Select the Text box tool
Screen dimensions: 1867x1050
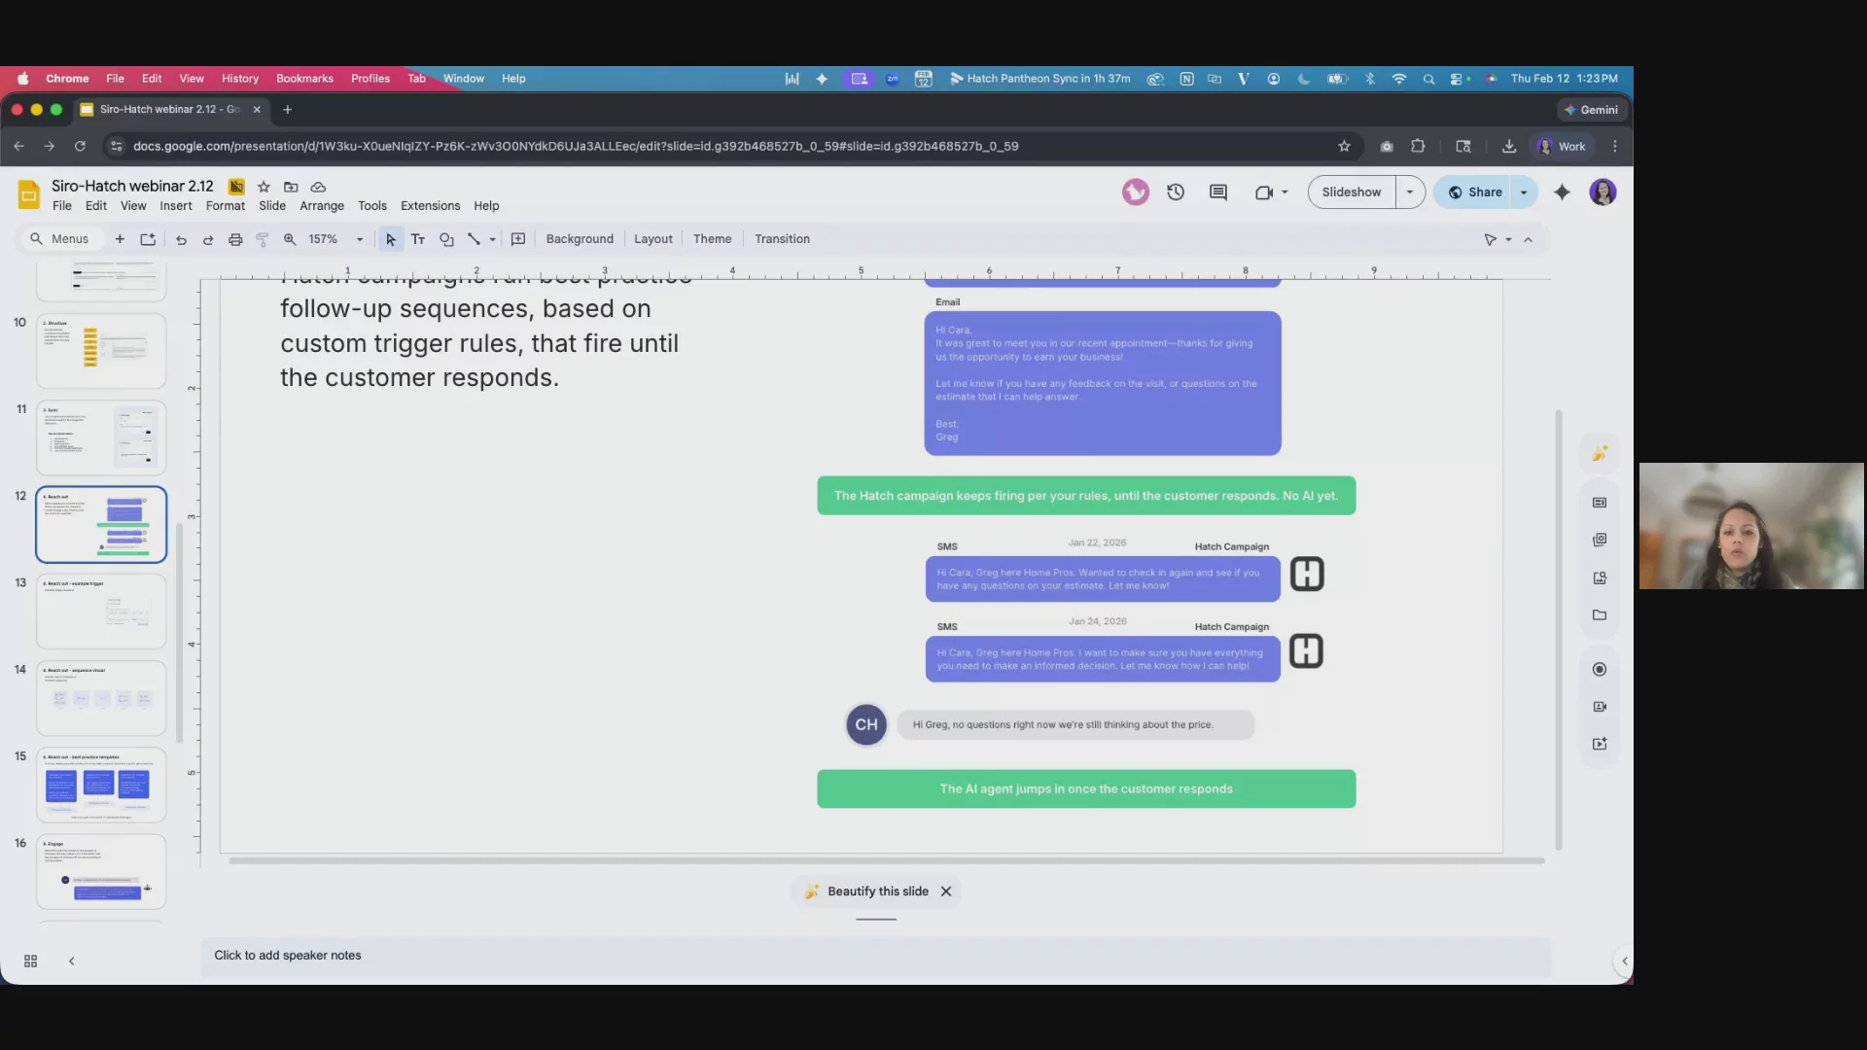coord(418,239)
